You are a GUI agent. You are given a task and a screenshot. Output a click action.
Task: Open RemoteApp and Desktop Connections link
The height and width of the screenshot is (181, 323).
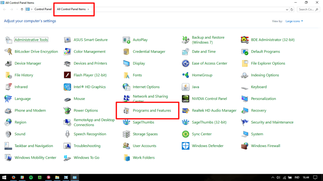[94, 122]
